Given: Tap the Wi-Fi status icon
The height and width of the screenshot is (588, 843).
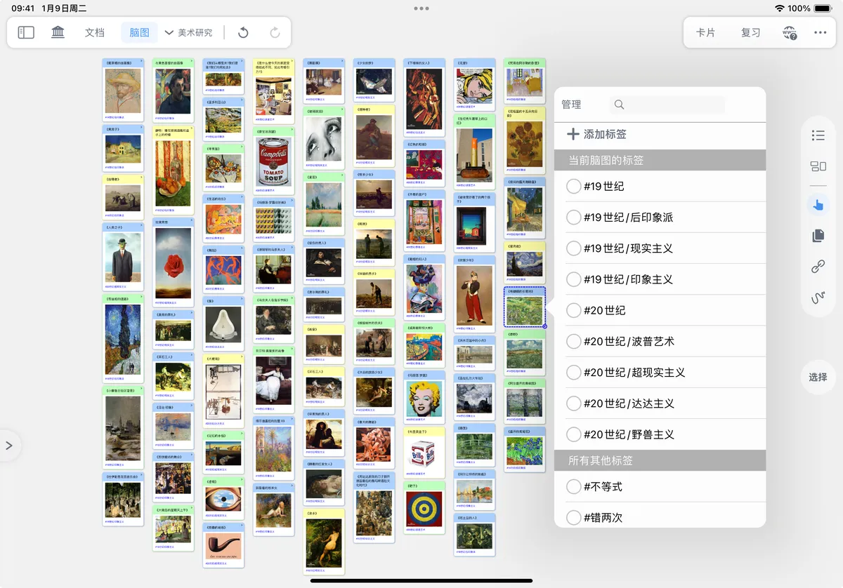Looking at the screenshot, I should coord(779,8).
